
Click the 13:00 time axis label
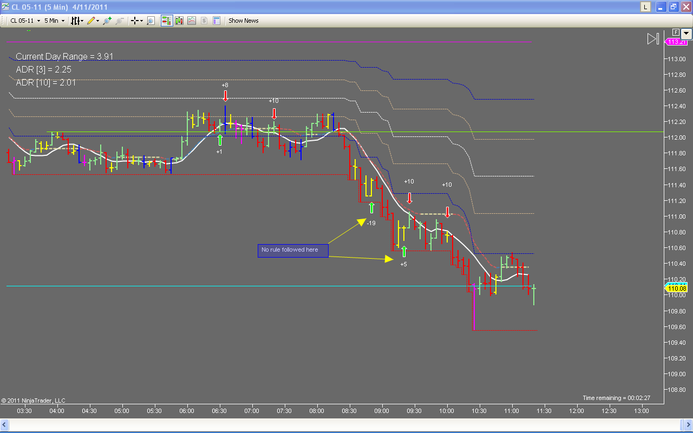pos(642,411)
